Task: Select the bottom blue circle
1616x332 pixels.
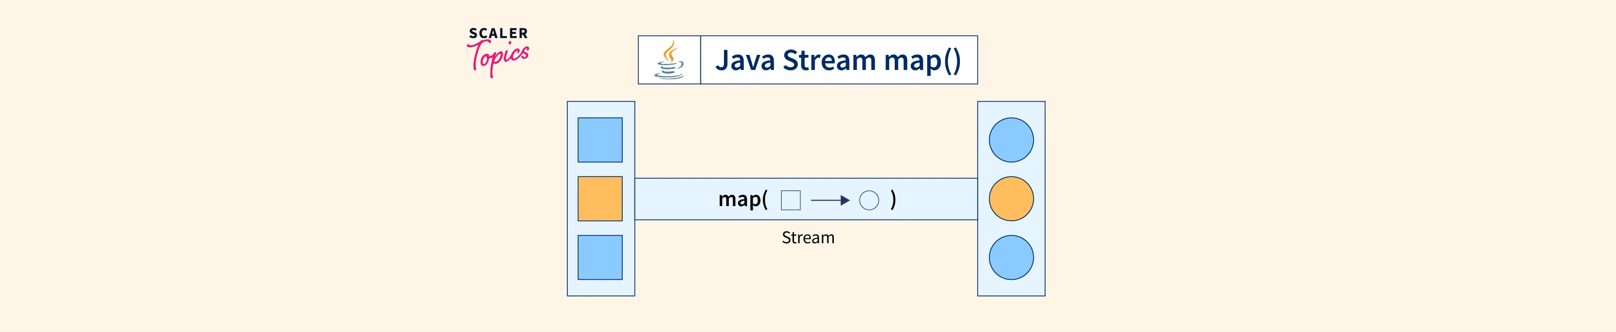Action: 1011,257
